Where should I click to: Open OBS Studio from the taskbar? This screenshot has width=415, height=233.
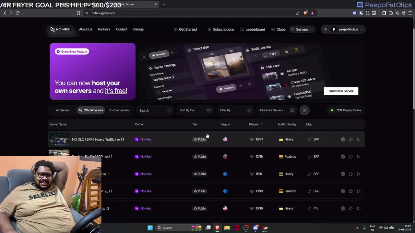pos(246,228)
